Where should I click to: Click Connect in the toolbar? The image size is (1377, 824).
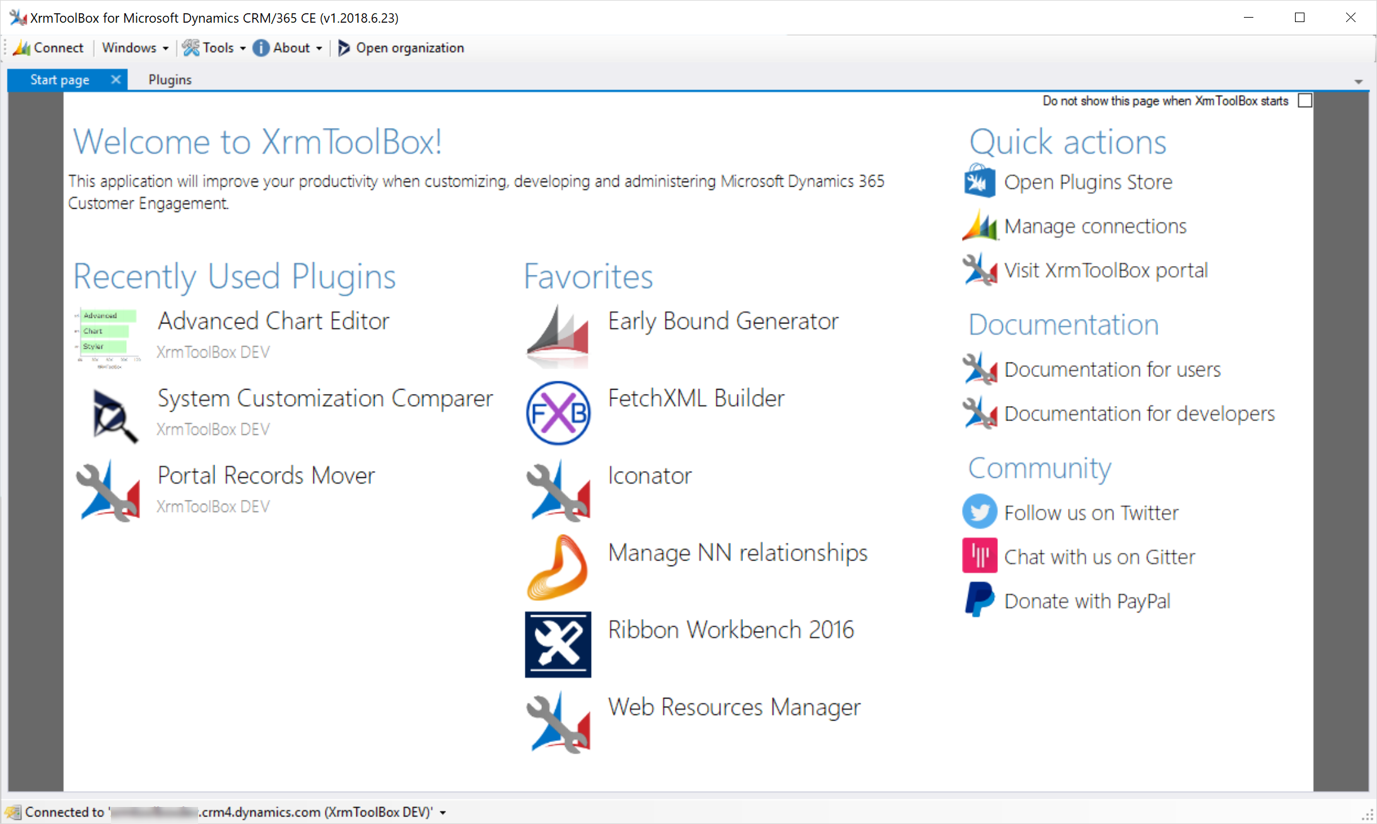click(x=49, y=48)
